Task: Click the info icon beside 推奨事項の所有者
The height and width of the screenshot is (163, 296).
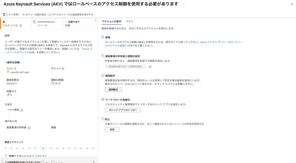Action: pyautogui.click(x=29, y=128)
